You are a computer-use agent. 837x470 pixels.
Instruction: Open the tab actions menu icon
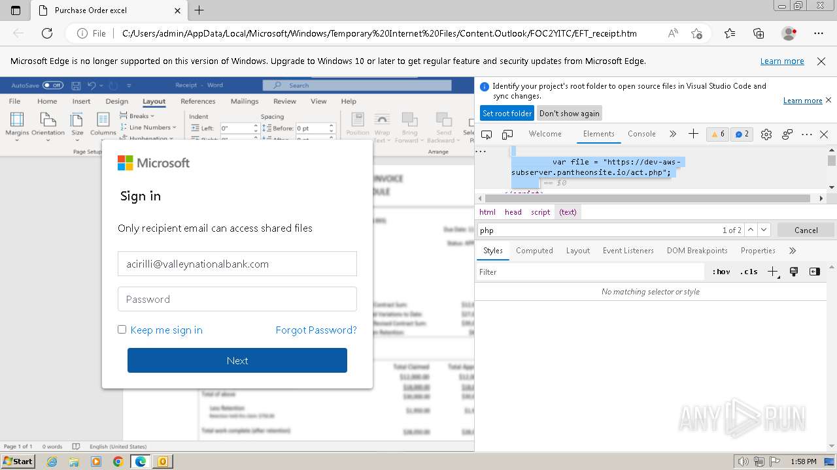tap(16, 10)
